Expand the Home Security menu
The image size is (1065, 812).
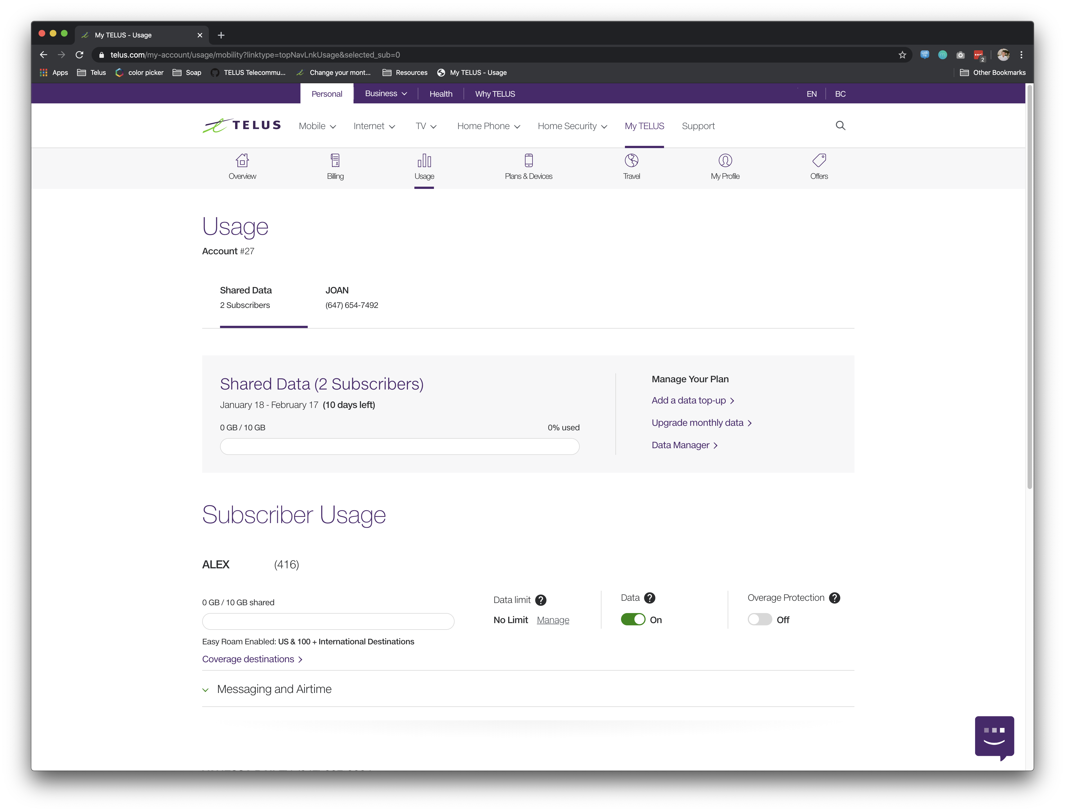572,126
